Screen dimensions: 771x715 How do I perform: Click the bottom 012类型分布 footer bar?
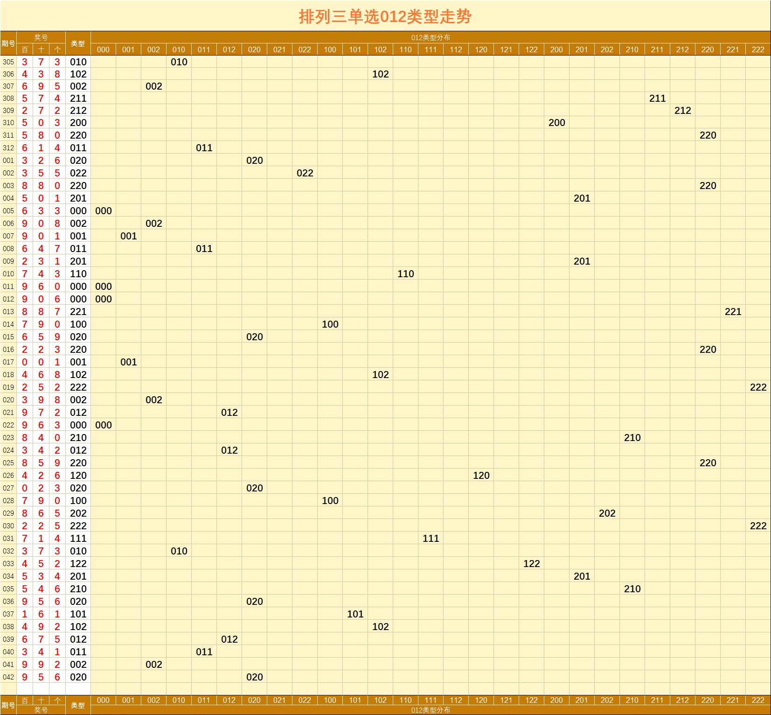pyautogui.click(x=431, y=710)
